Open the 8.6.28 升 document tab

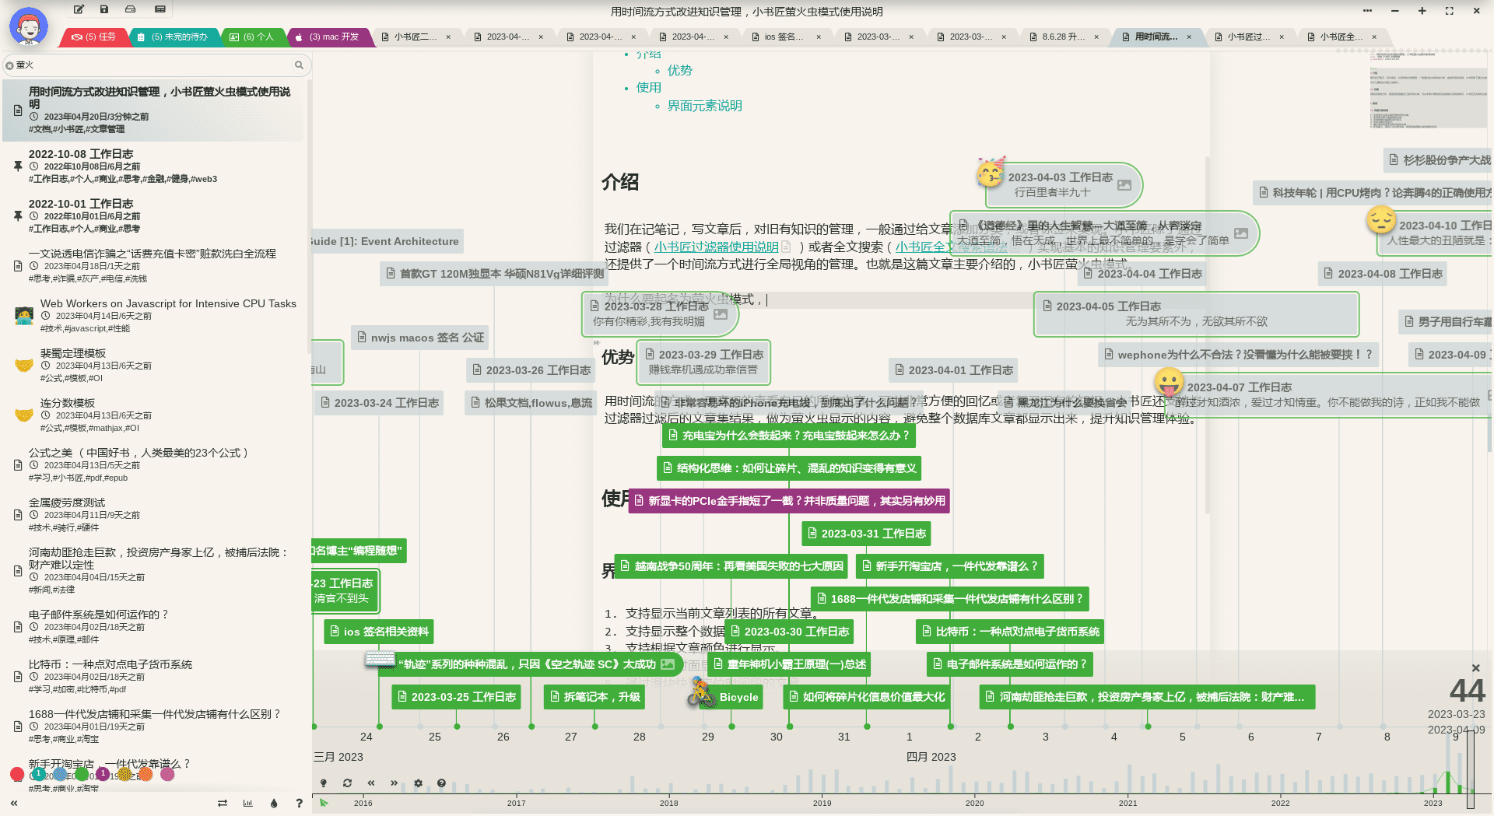pyautogui.click(x=1064, y=37)
